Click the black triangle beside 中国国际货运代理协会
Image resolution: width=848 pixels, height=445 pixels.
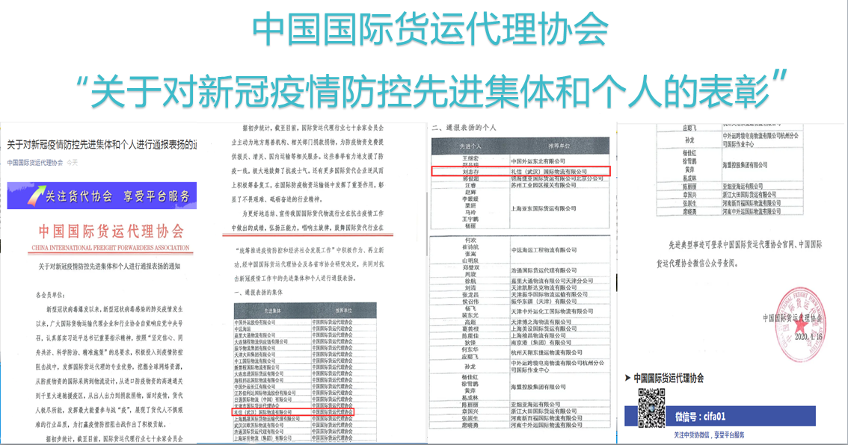tap(627, 379)
